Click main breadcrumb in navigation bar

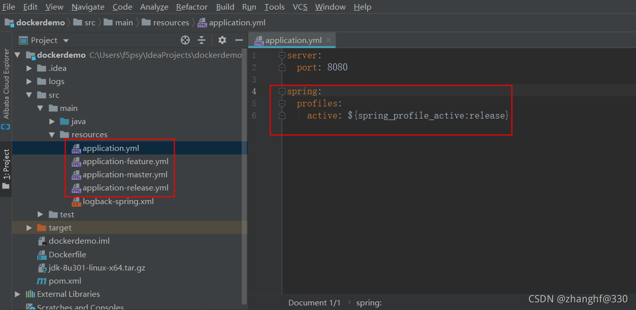(118, 22)
